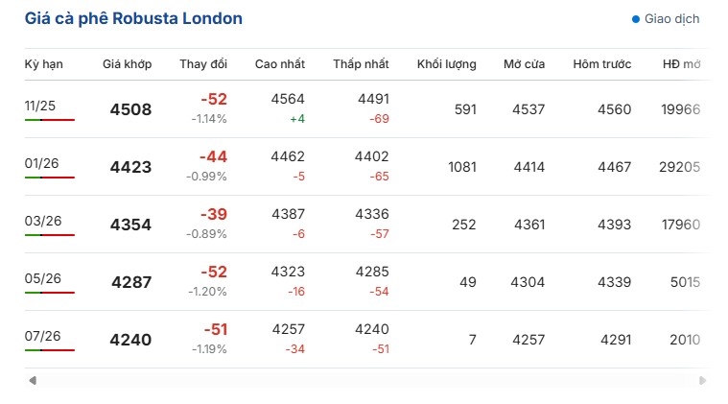Image resolution: width=728 pixels, height=404 pixels.
Task: Click the Khối lượng column header
Action: tap(447, 64)
